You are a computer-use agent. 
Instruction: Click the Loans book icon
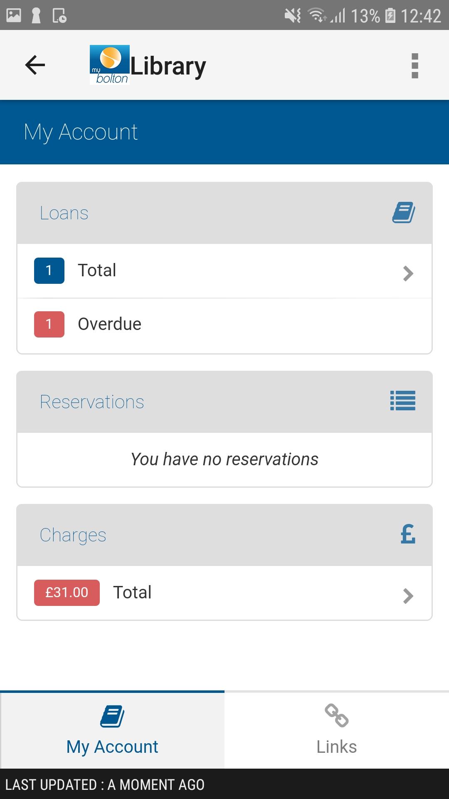click(404, 213)
